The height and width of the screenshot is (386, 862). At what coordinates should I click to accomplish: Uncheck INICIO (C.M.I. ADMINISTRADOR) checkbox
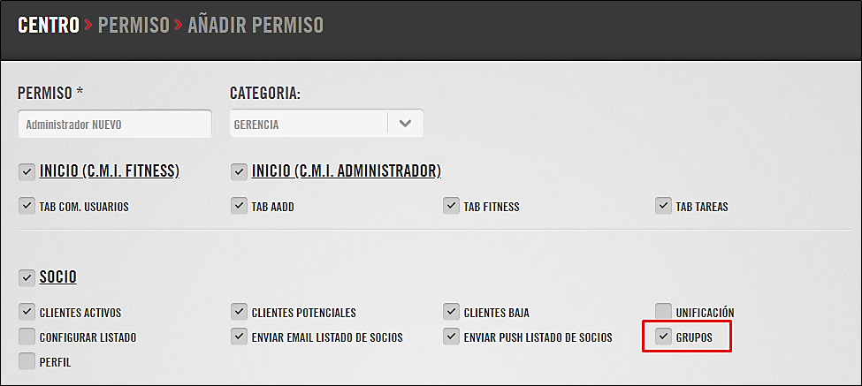click(239, 172)
